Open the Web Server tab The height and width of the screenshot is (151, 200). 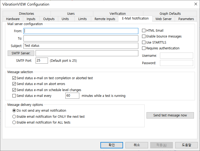coord(163,19)
